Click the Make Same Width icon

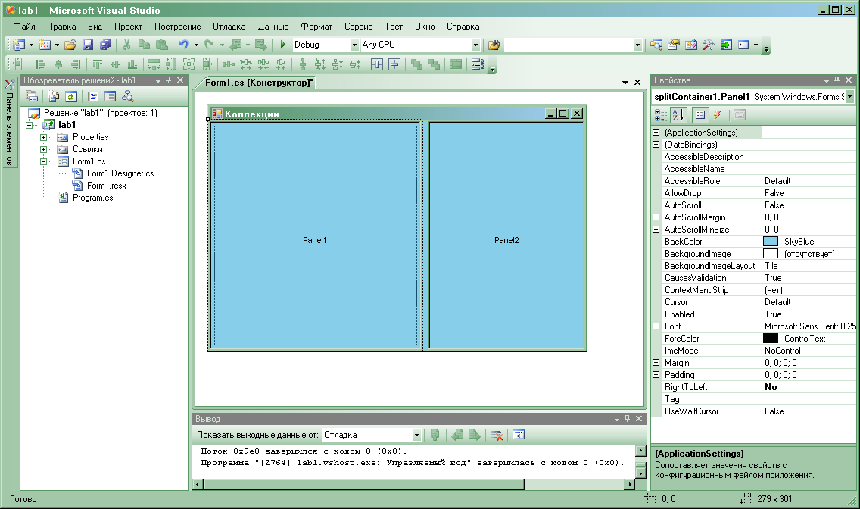(x=154, y=64)
